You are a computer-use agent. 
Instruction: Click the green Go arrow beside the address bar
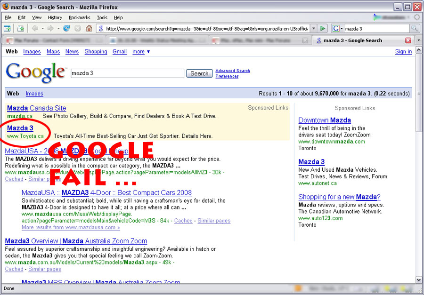click(323, 28)
